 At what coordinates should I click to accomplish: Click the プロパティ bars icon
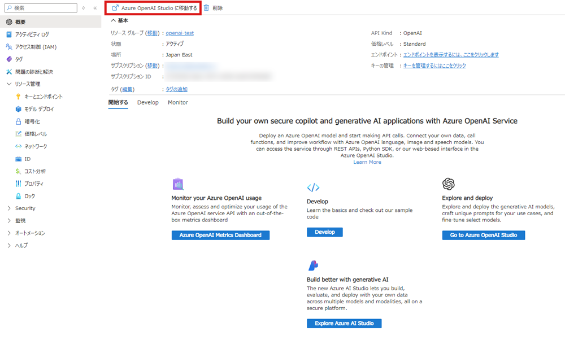click(19, 184)
